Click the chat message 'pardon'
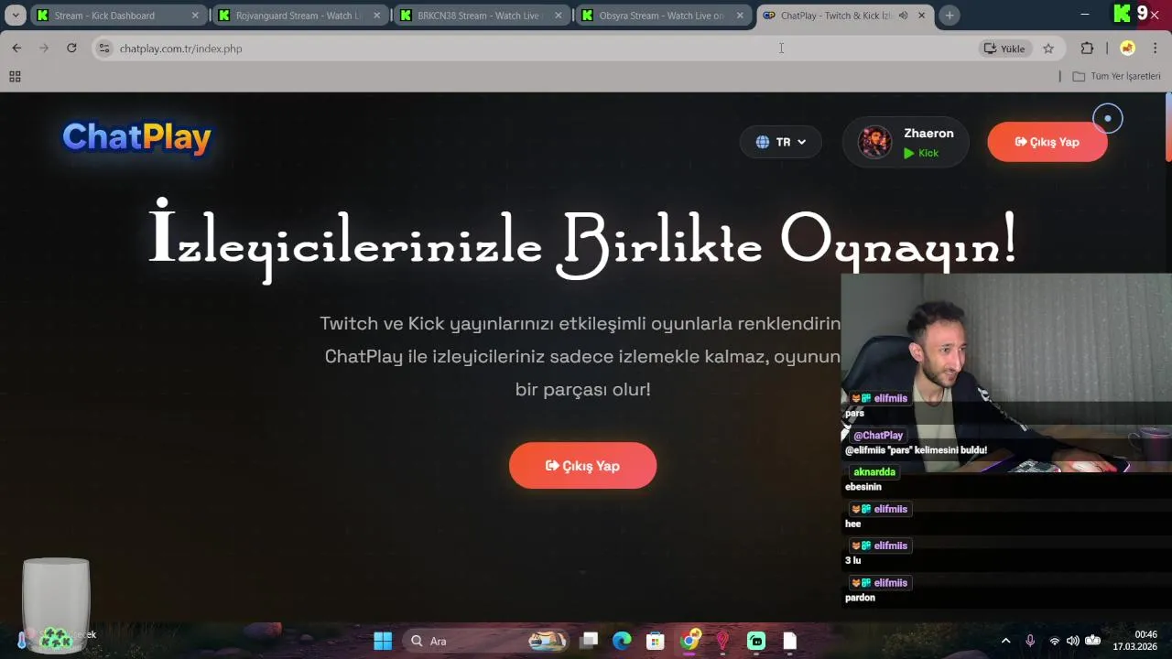This screenshot has width=1172, height=659. coord(860,598)
